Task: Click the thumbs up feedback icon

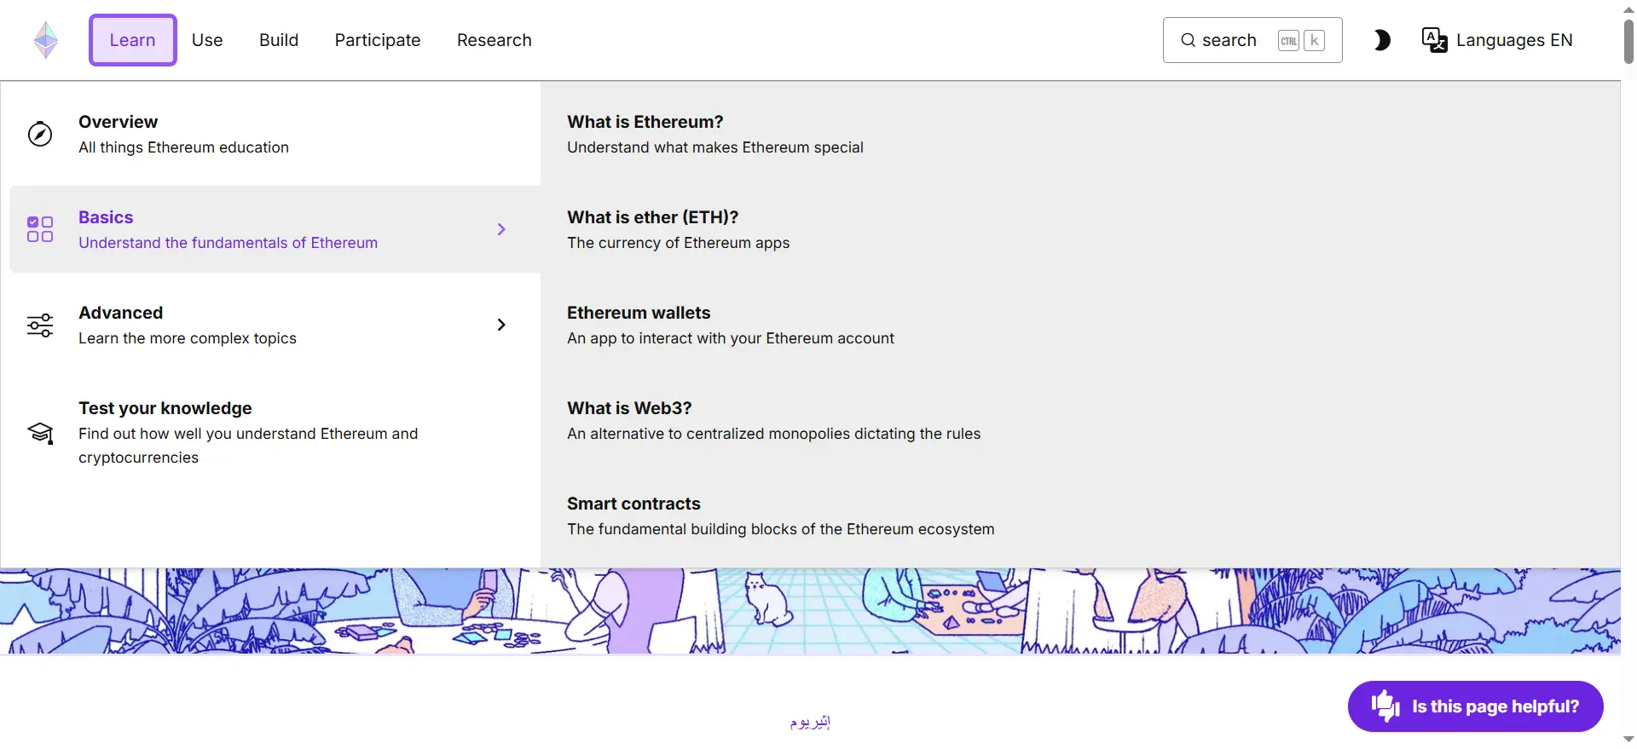Action: tap(1385, 706)
